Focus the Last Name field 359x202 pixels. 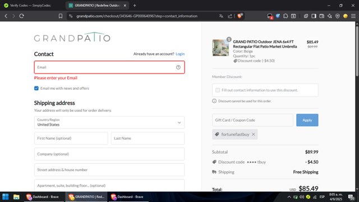(x=148, y=139)
